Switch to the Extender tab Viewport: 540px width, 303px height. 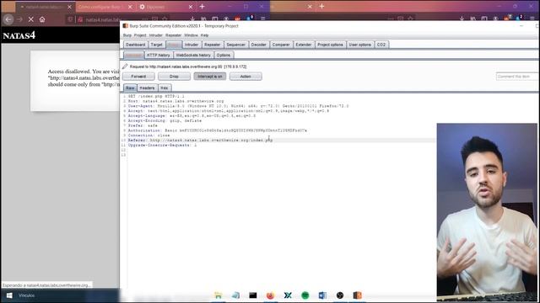click(304, 45)
